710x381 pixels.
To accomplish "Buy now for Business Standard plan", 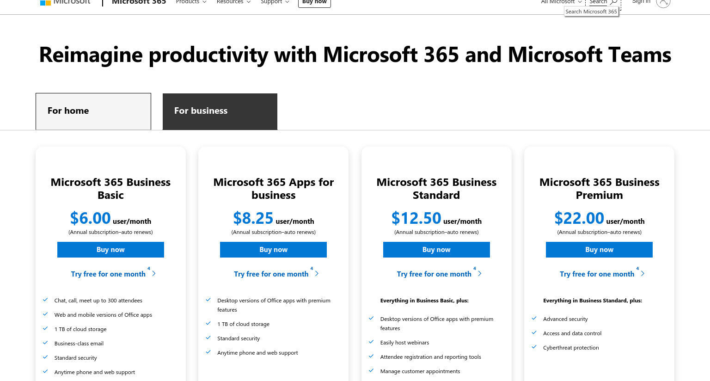I will pyautogui.click(x=436, y=250).
